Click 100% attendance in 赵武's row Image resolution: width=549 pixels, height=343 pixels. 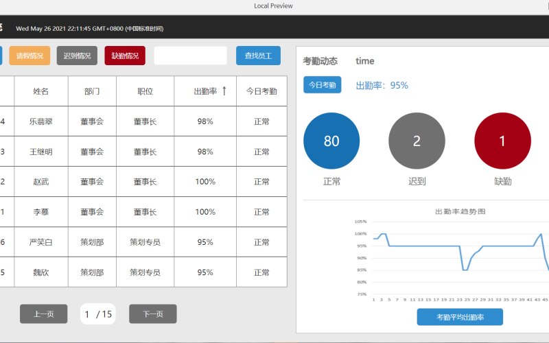pyautogui.click(x=205, y=182)
